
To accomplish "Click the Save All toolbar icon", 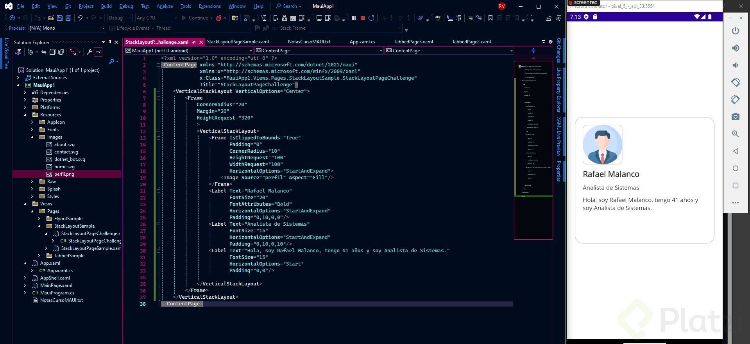I will click(x=68, y=18).
